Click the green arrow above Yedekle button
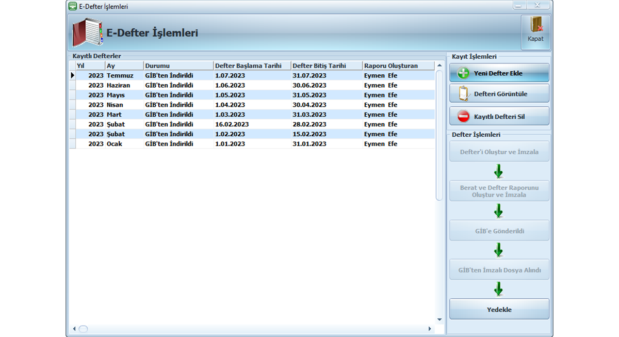619x337 pixels. click(498, 289)
